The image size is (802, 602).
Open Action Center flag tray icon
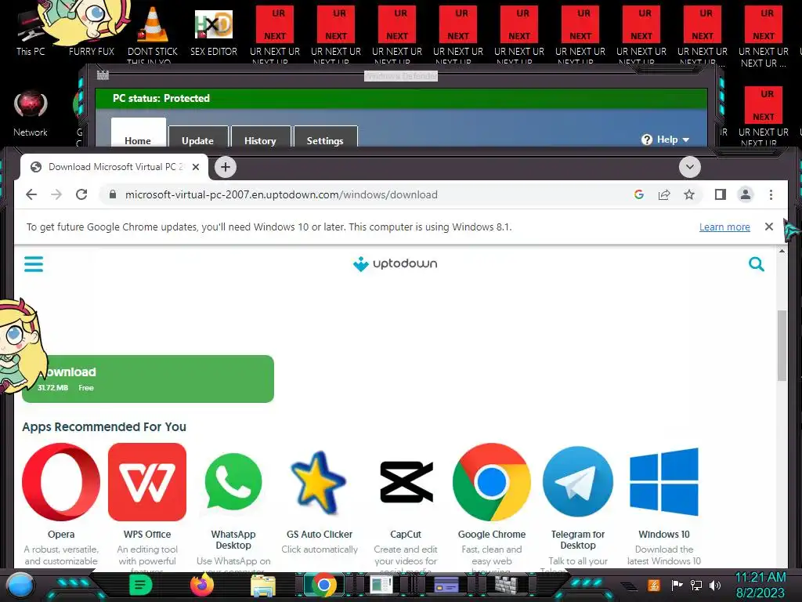coord(677,586)
